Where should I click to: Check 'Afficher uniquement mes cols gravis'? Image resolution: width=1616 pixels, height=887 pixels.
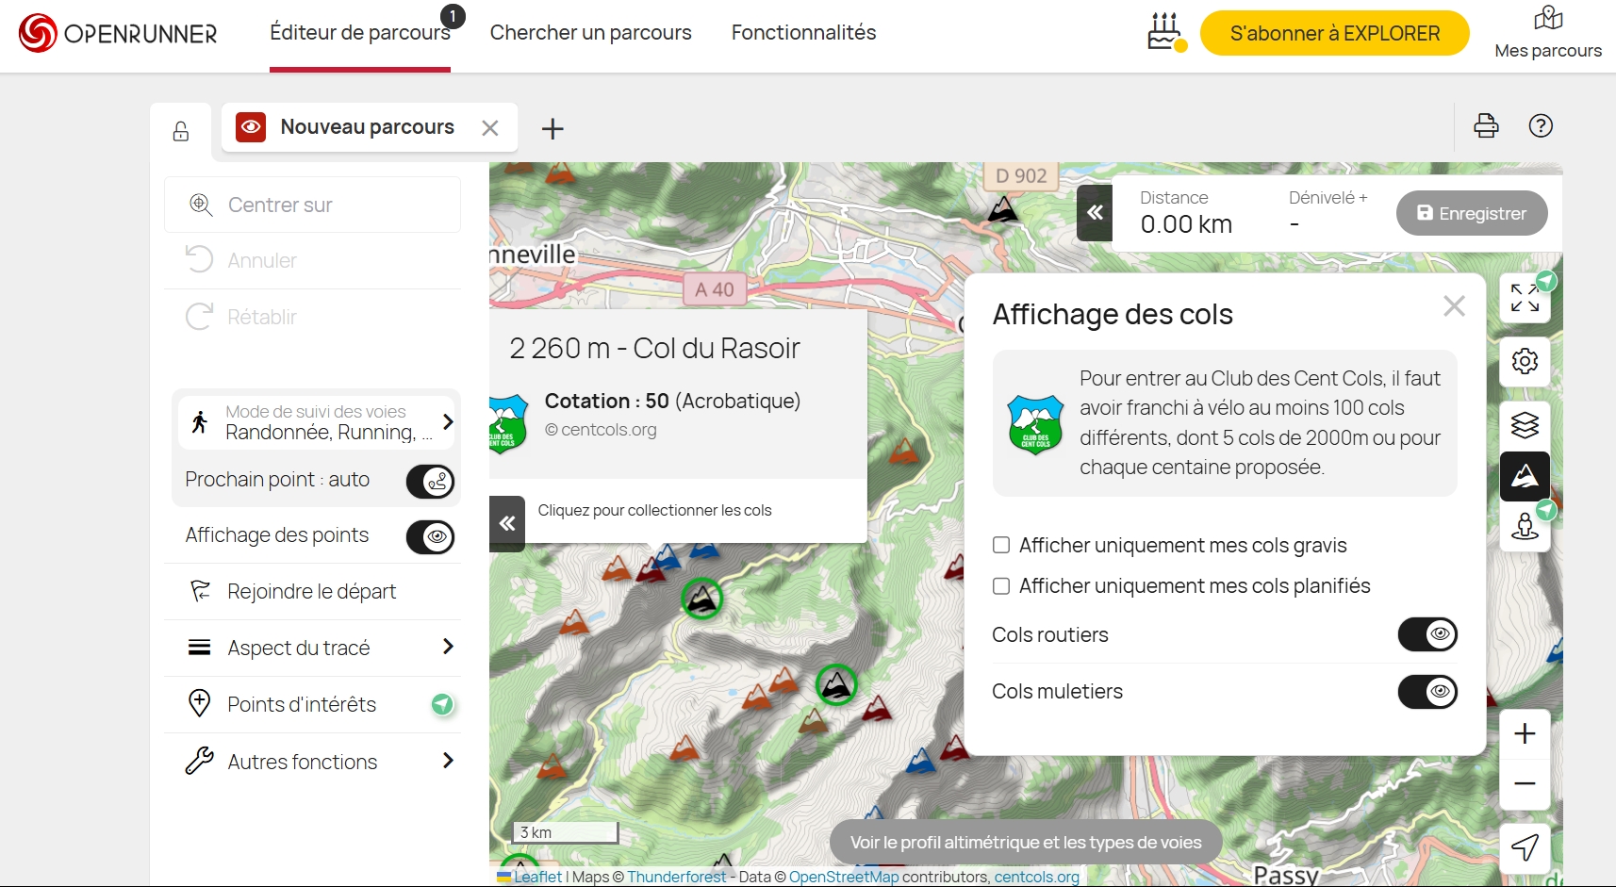(1001, 545)
